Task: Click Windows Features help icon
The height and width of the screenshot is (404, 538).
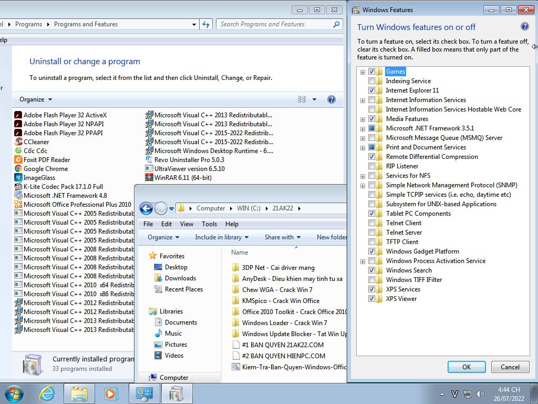Action: pyautogui.click(x=525, y=26)
